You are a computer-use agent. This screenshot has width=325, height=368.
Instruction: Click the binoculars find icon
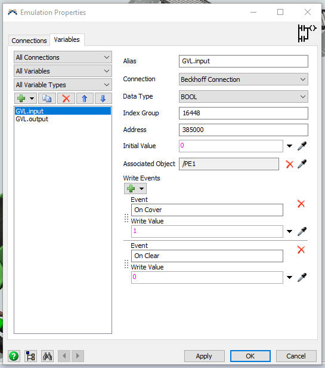[x=47, y=356]
